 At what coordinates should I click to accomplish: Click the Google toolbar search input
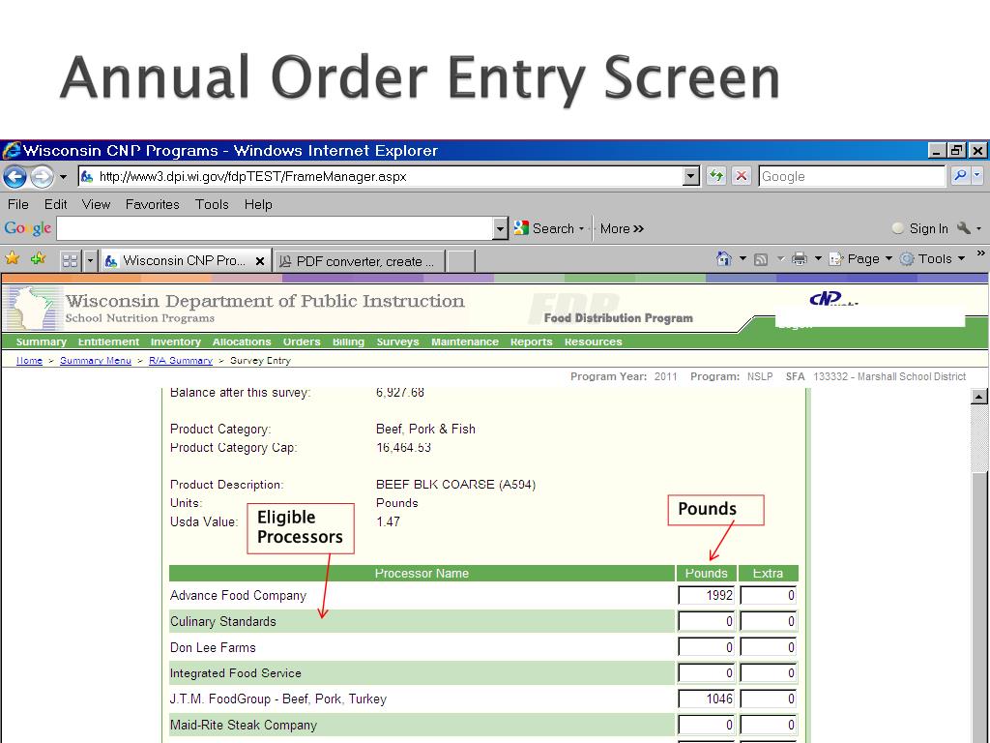click(275, 228)
